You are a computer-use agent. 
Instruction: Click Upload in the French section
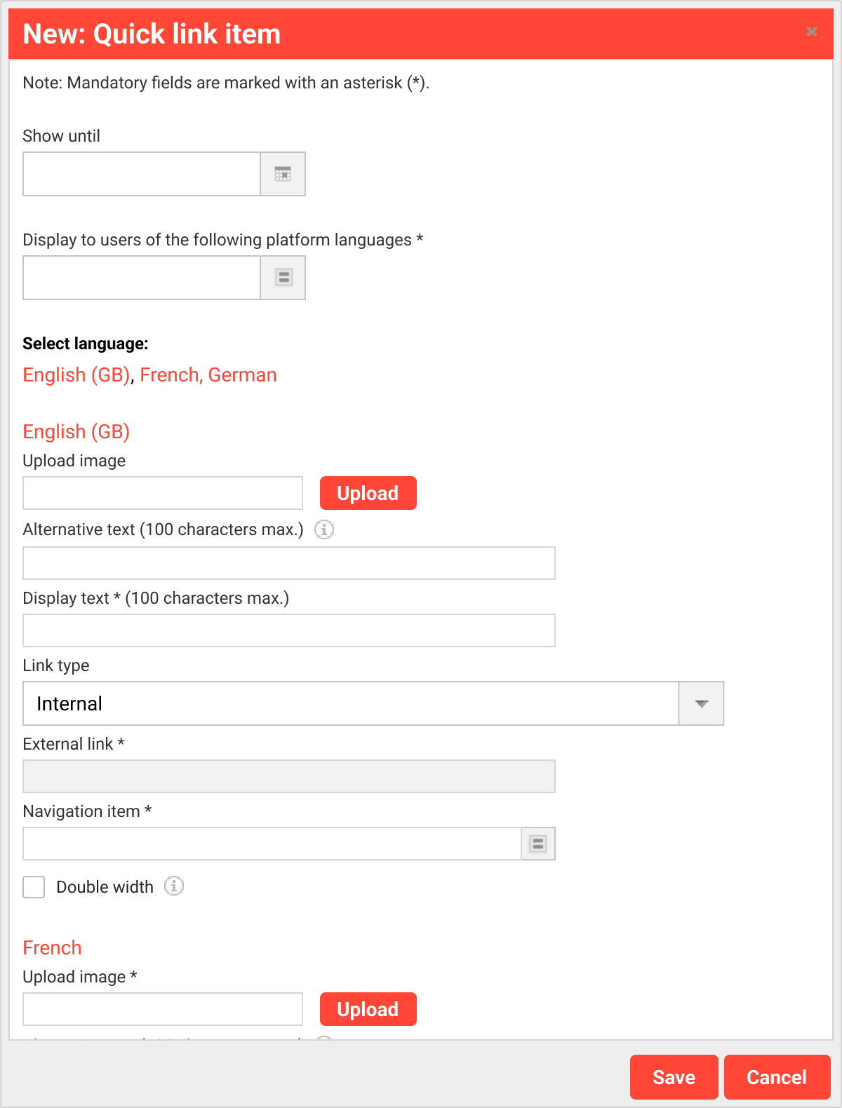pos(368,1009)
